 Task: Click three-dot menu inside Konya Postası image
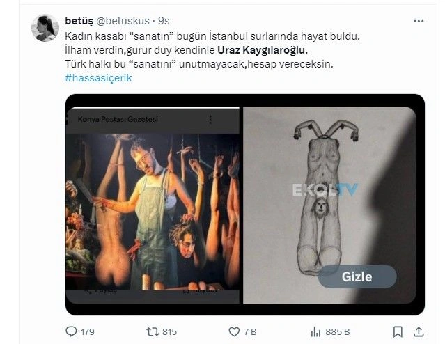pos(211,120)
